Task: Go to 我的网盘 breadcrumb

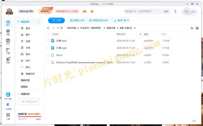Action: (x=72, y=28)
